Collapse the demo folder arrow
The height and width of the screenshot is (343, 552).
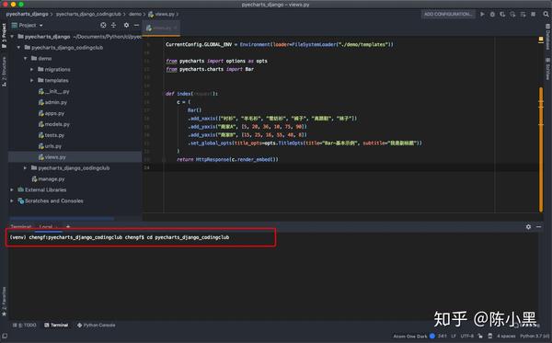click(x=26, y=59)
